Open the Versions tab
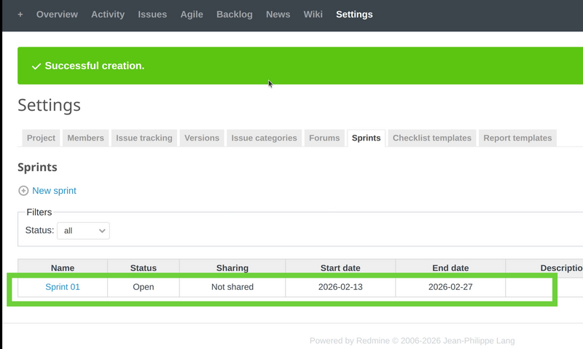 point(202,138)
